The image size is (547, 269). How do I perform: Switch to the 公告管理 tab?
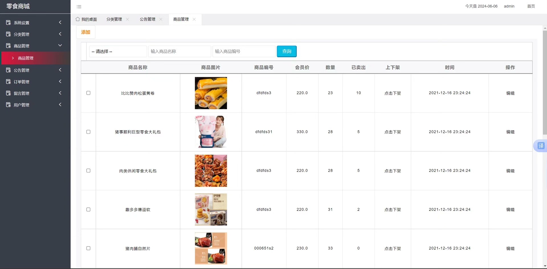tap(147, 19)
